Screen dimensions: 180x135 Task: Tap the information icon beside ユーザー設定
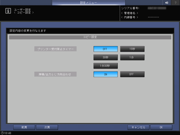[8, 11]
